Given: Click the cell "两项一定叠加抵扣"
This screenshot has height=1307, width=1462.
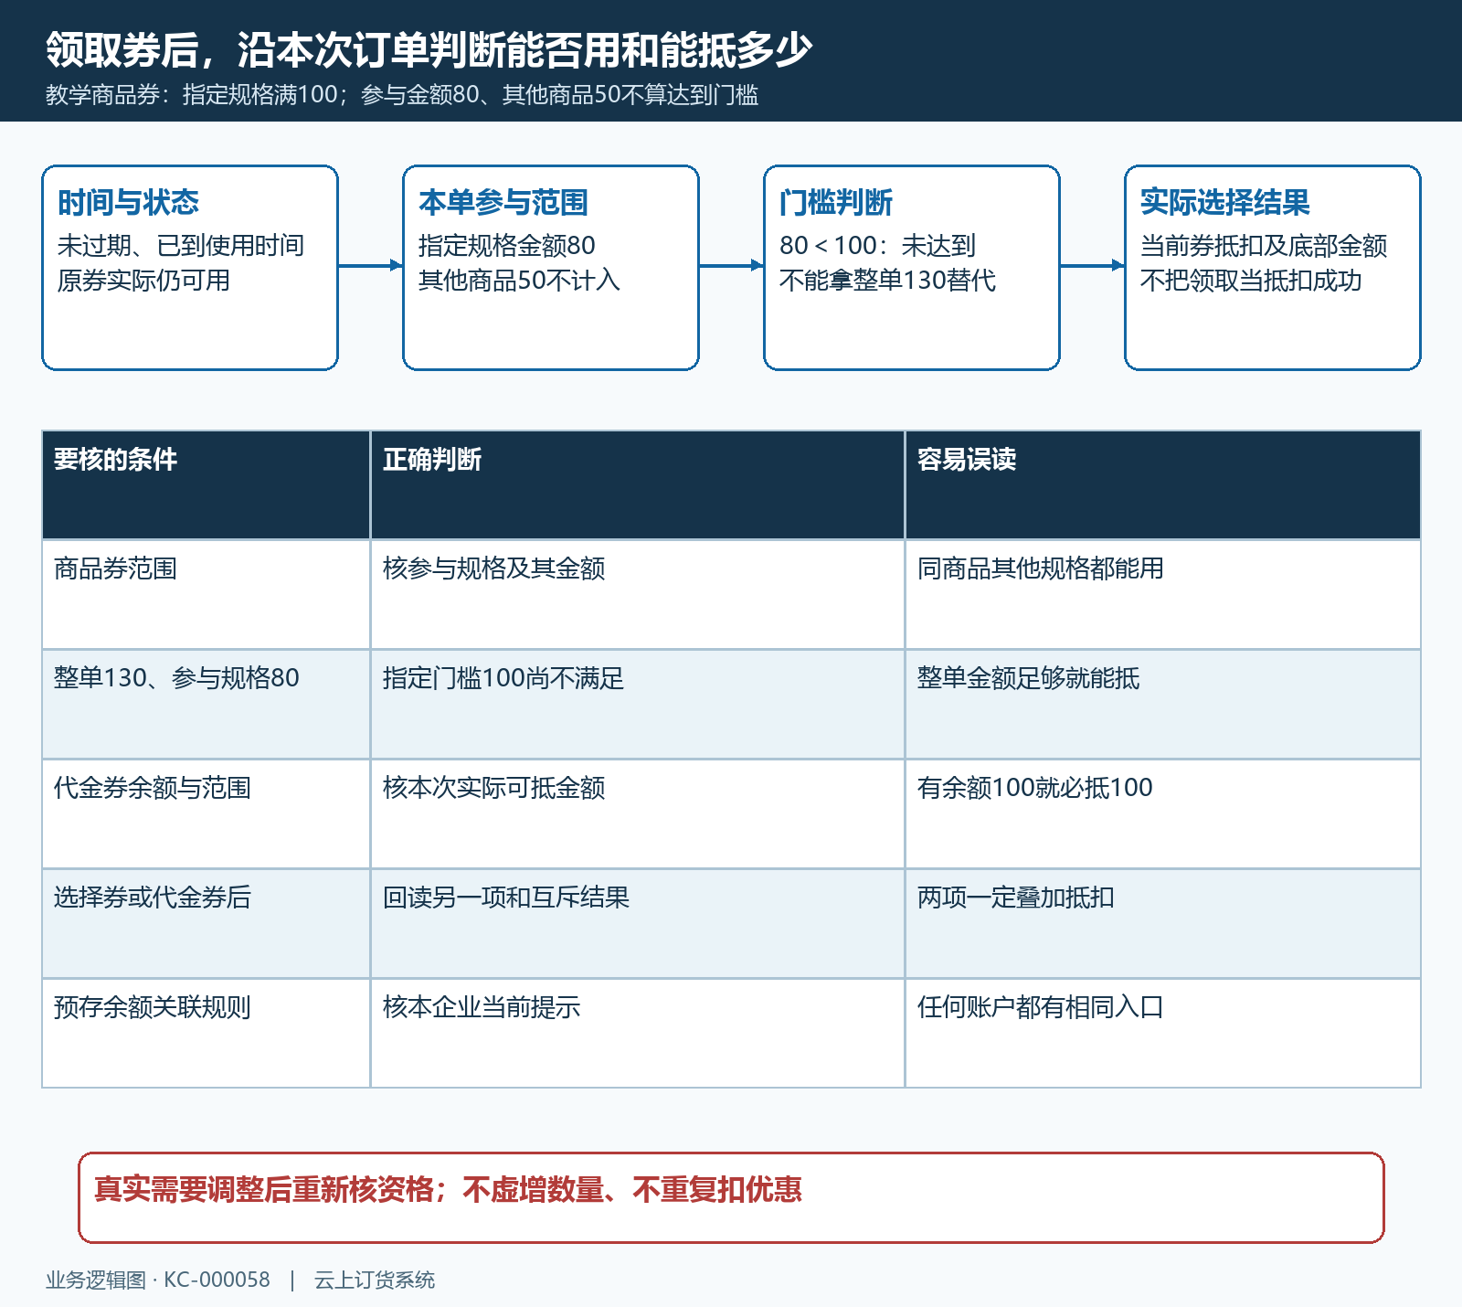Looking at the screenshot, I should 1162,923.
